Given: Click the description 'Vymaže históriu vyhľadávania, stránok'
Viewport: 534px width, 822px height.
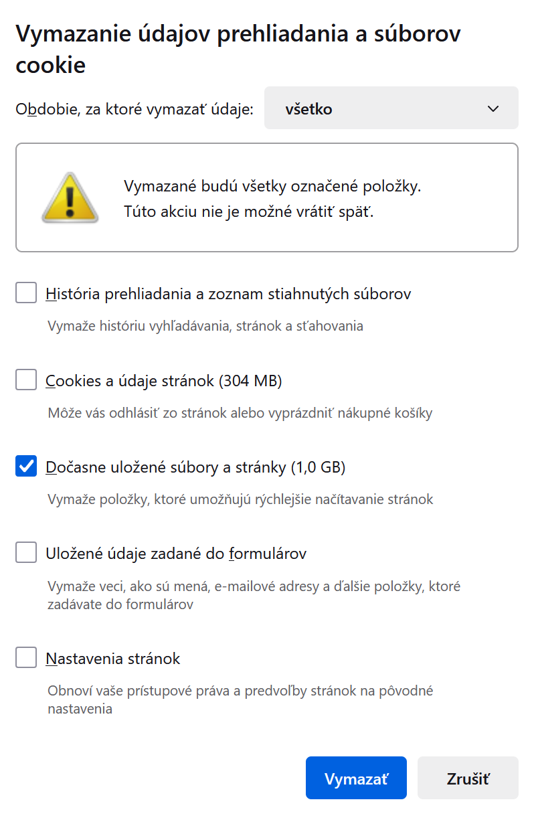Looking at the screenshot, I should 205,326.
